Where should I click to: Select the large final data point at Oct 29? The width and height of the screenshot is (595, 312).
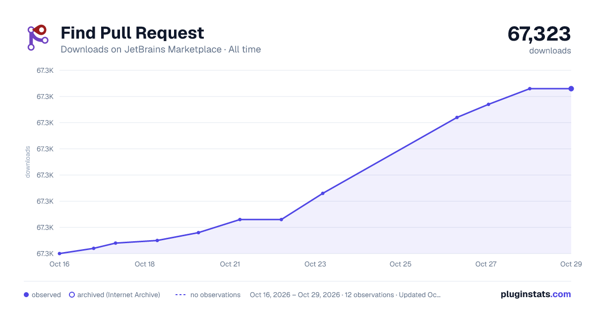(x=571, y=89)
